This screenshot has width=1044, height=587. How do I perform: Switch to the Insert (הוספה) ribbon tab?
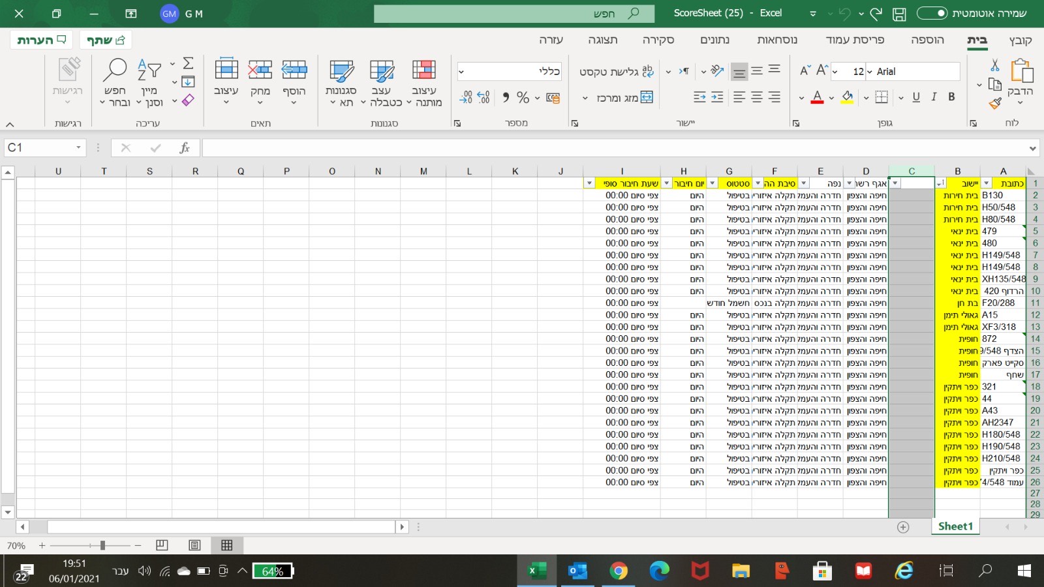point(927,40)
